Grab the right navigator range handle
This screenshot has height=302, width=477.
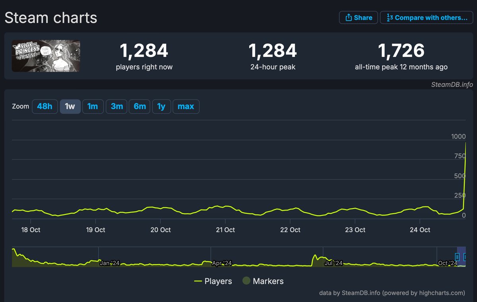pyautogui.click(x=465, y=257)
